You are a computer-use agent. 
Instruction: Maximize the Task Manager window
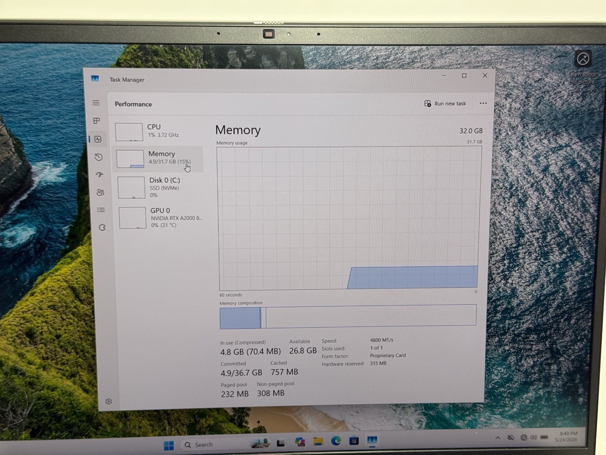pos(464,75)
